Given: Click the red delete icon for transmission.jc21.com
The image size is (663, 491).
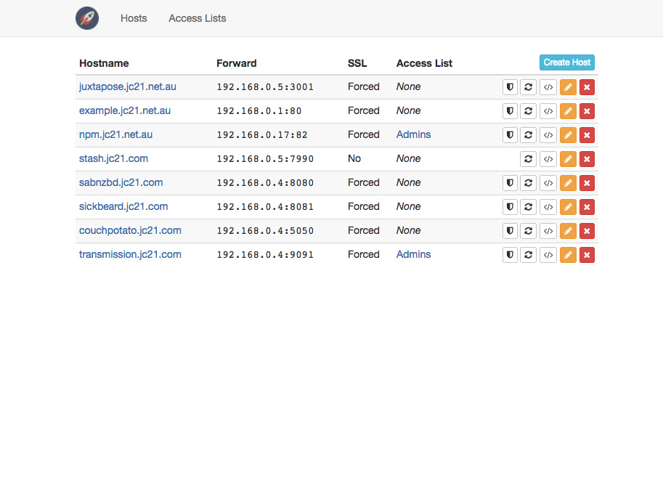Looking at the screenshot, I should click(x=587, y=255).
